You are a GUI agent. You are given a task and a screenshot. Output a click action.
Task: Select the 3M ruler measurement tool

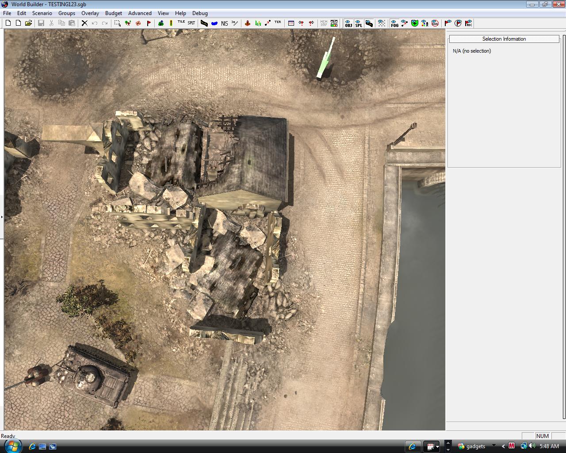234,23
